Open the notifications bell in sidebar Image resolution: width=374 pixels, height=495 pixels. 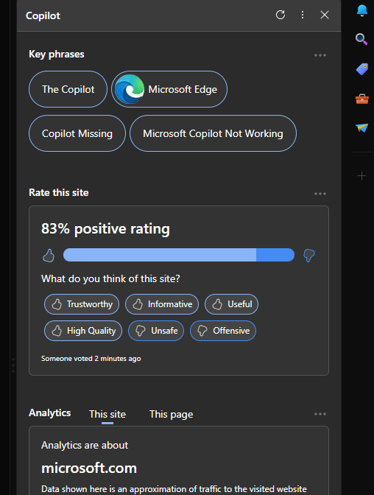(x=362, y=11)
